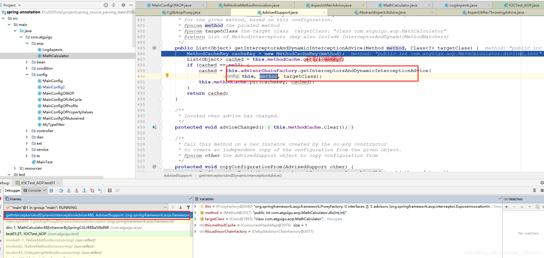Screen dimensions: 544x258
Task: Click Collapse All icon in Project panel
Action: 114,5
